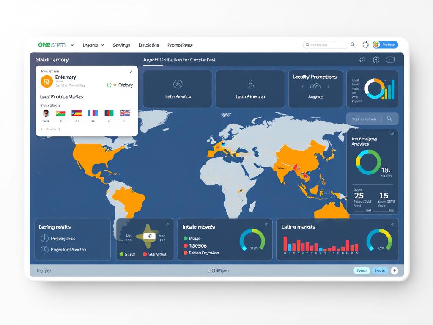Open the ONErpm home logo icon

point(51,44)
